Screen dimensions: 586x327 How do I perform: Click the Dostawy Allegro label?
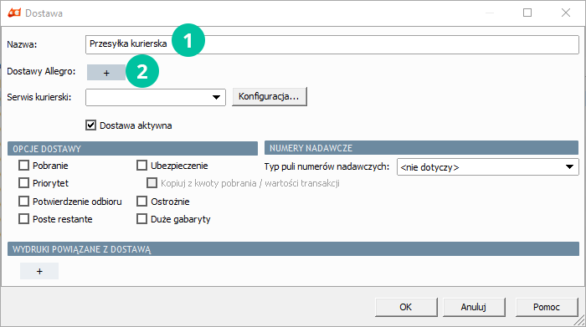[41, 71]
